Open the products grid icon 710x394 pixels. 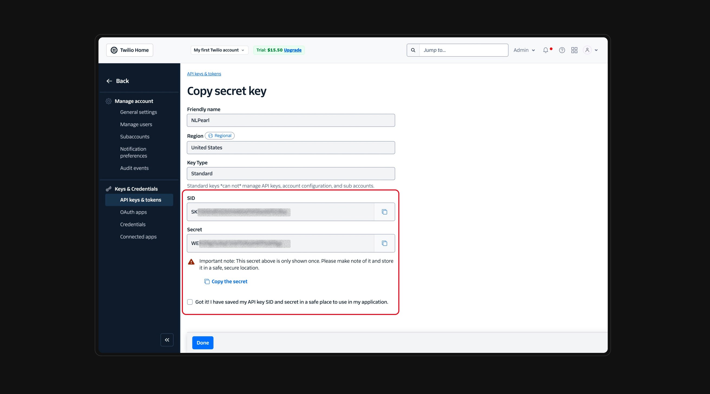pos(574,50)
